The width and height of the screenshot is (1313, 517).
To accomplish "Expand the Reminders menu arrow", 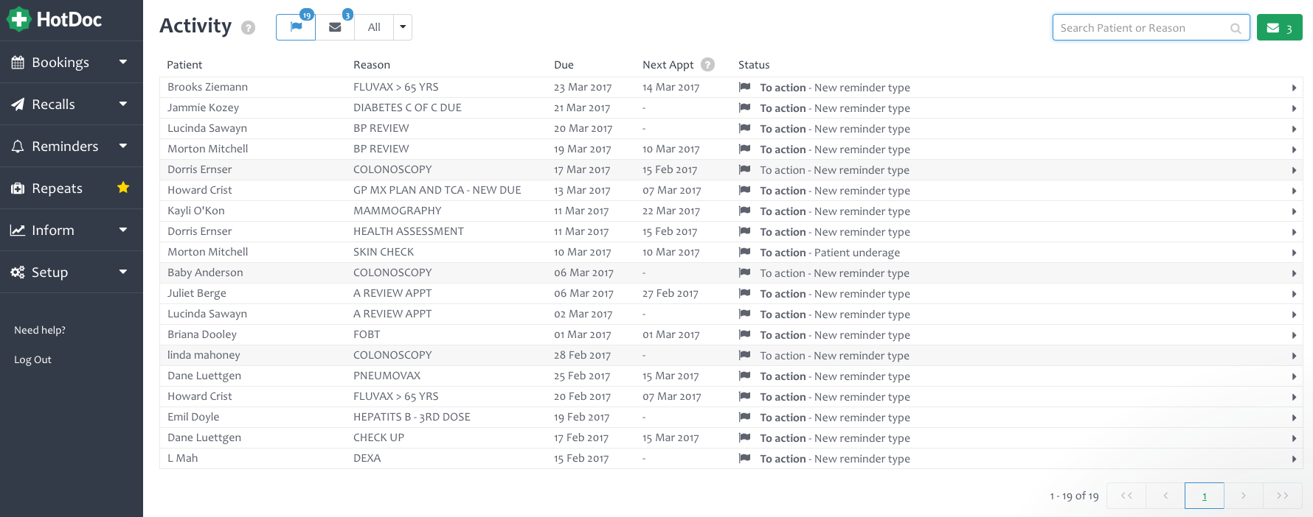I will 123,146.
